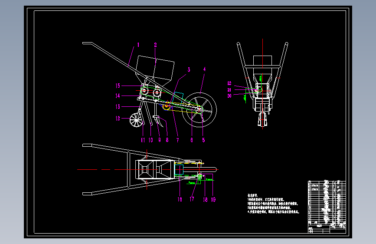Click the callout label 9

click(160, 140)
